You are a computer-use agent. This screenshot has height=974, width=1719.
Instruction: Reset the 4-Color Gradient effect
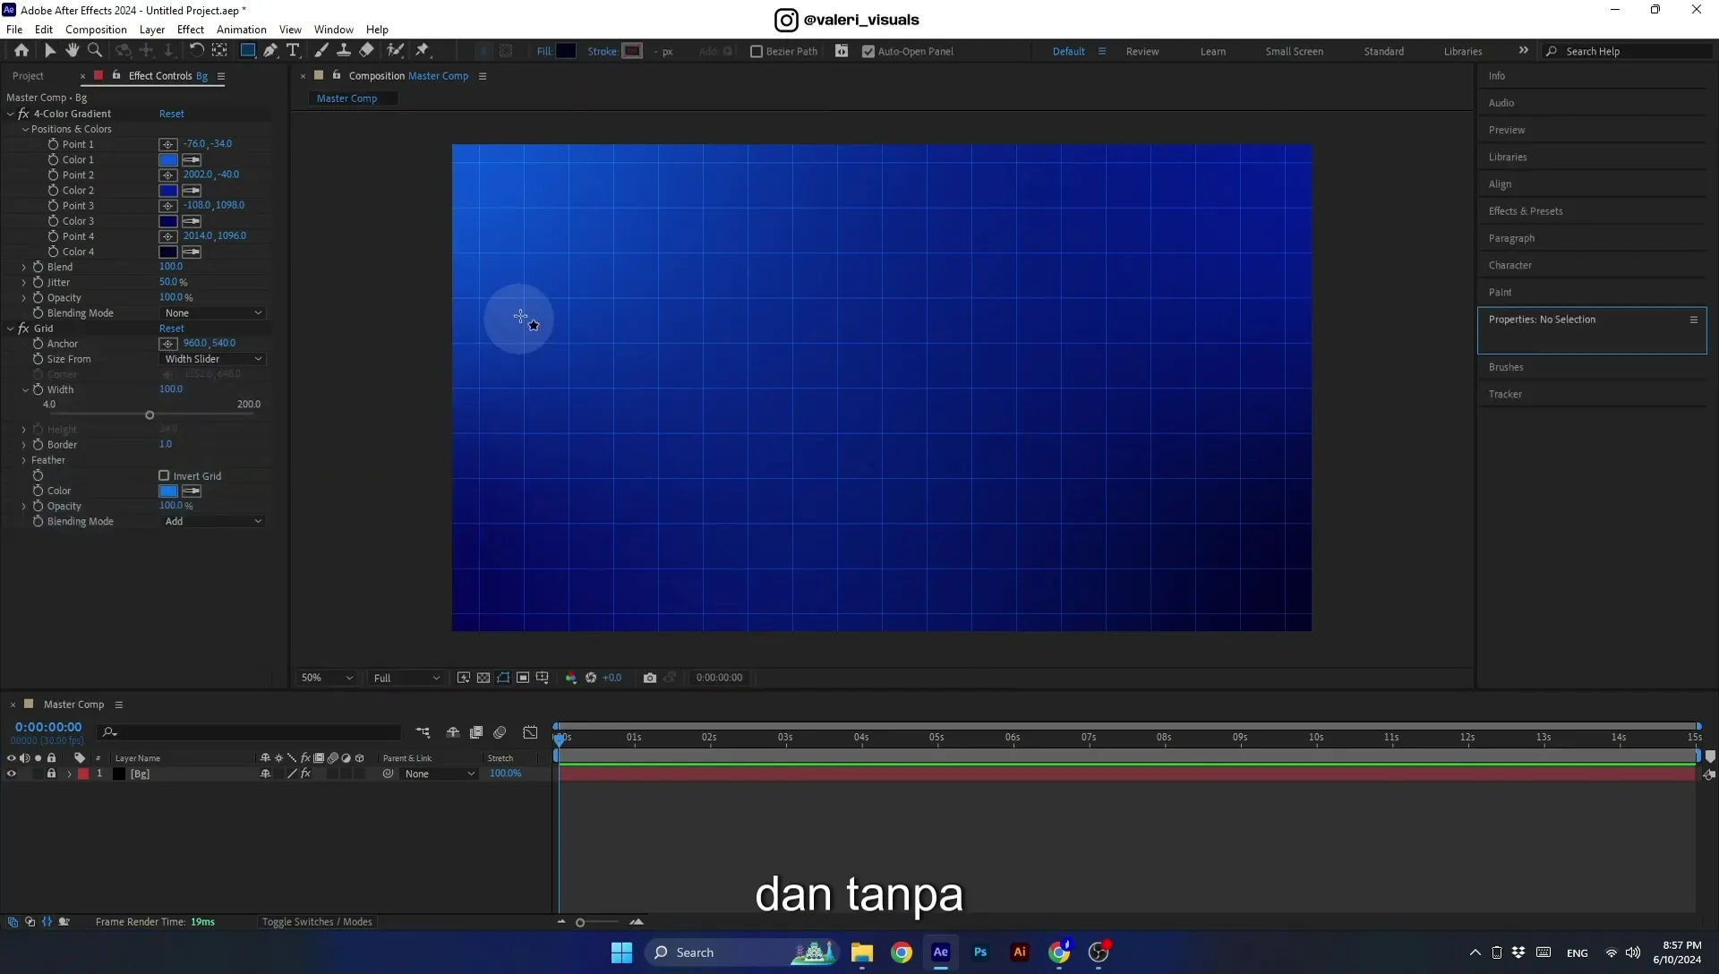pyautogui.click(x=172, y=114)
